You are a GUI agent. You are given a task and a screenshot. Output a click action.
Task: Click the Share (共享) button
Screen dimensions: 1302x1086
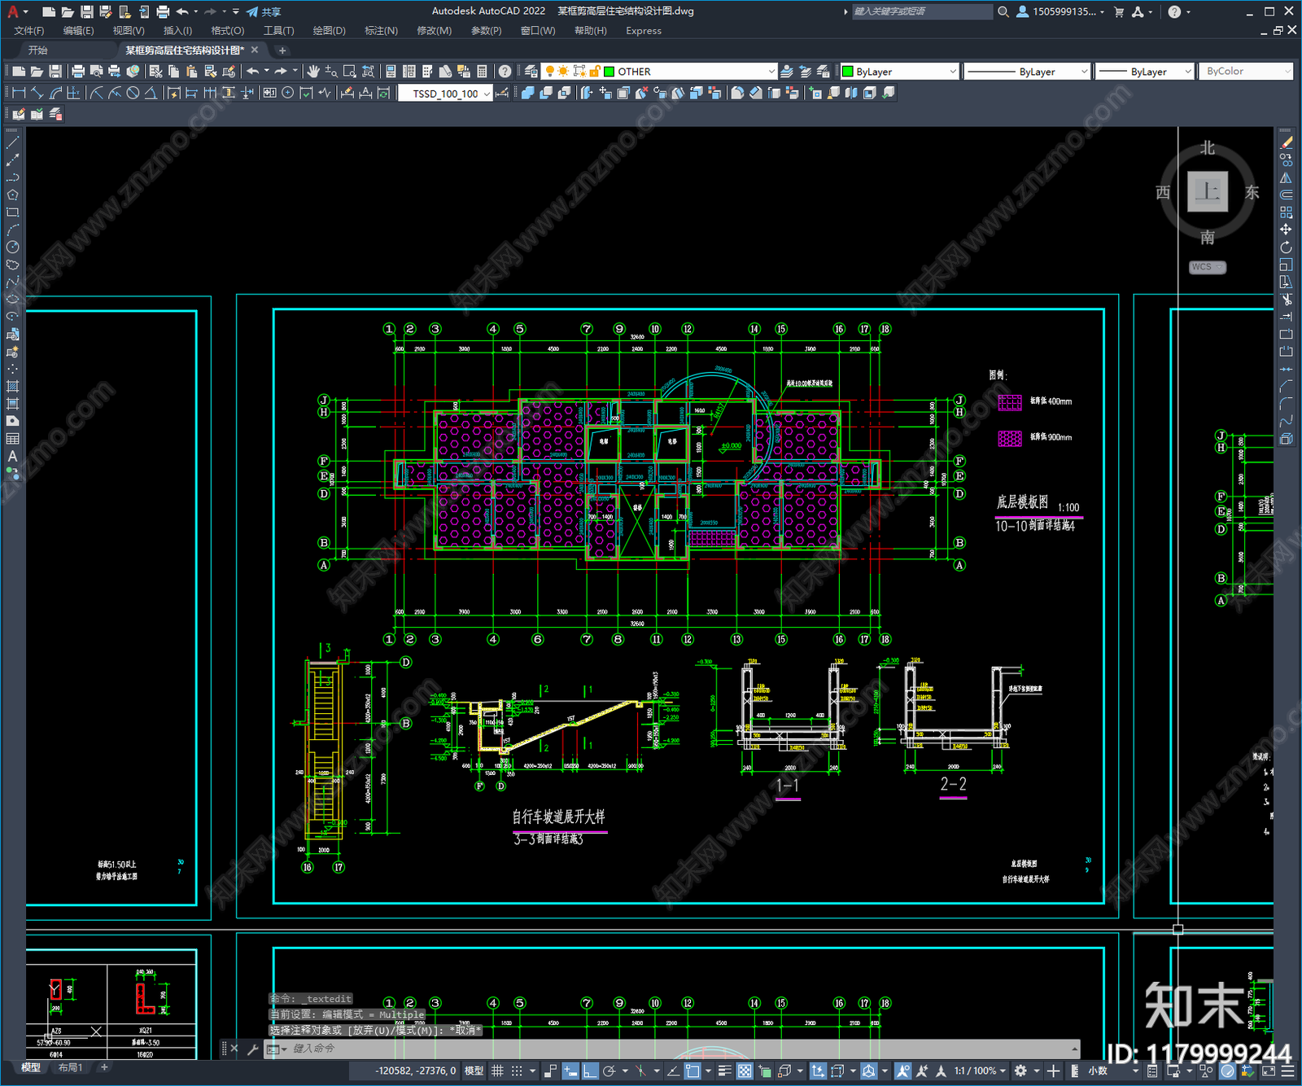pos(264,11)
